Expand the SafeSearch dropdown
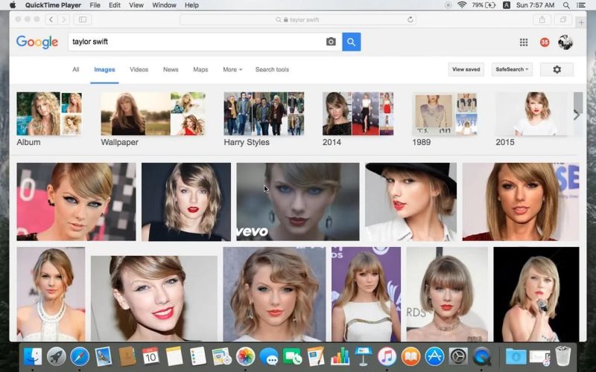596x372 pixels. pos(512,69)
